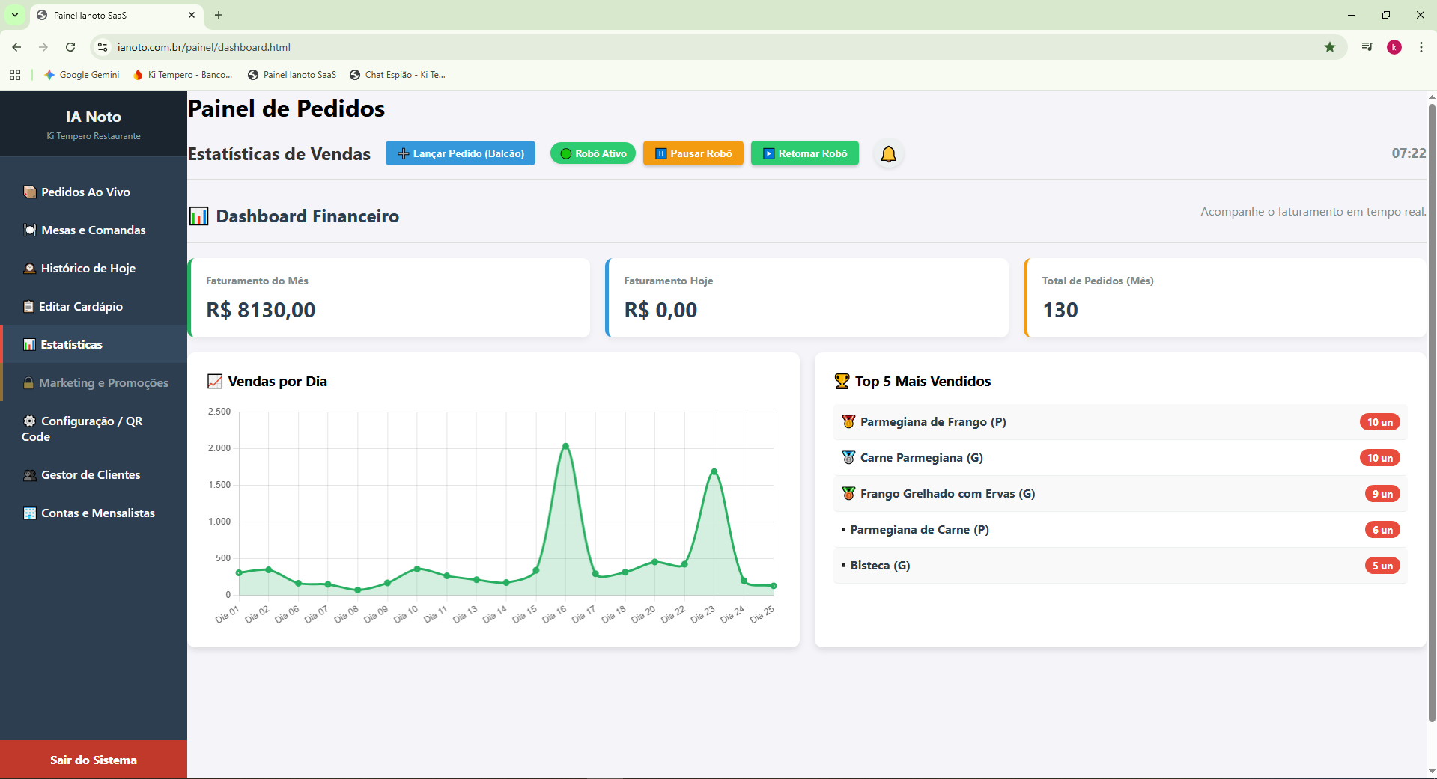Viewport: 1437px width, 779px height.
Task: Click the notification bell icon
Action: coord(888,154)
